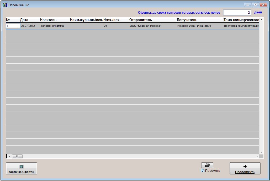
Task: Minimize the Напоминание window
Action: point(247,5)
